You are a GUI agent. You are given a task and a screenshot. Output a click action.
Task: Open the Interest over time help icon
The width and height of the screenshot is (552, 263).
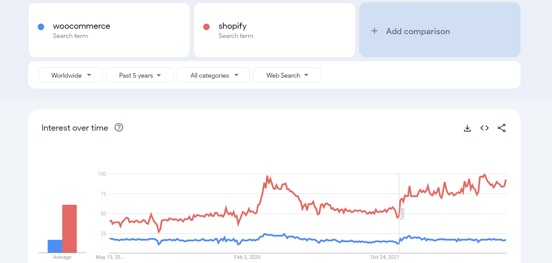tap(119, 128)
